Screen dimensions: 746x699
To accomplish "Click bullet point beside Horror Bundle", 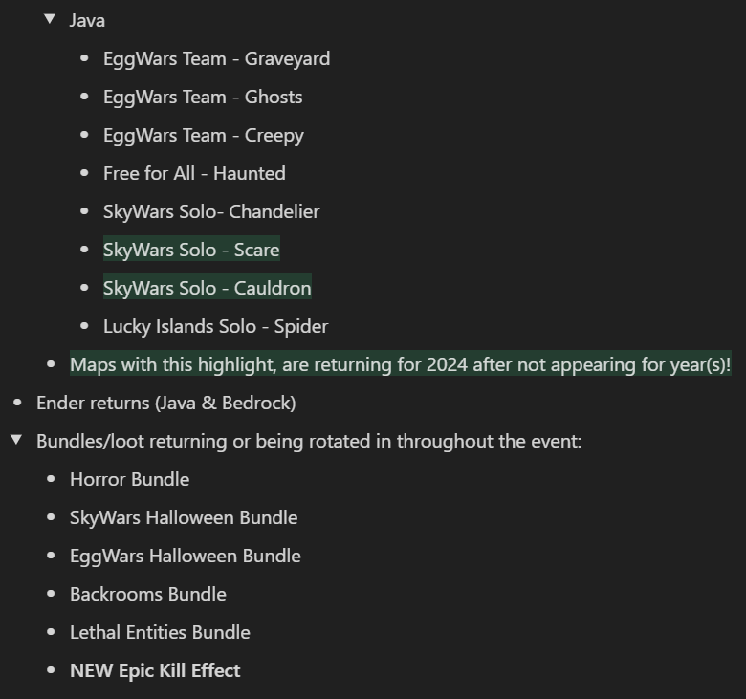I will (52, 479).
